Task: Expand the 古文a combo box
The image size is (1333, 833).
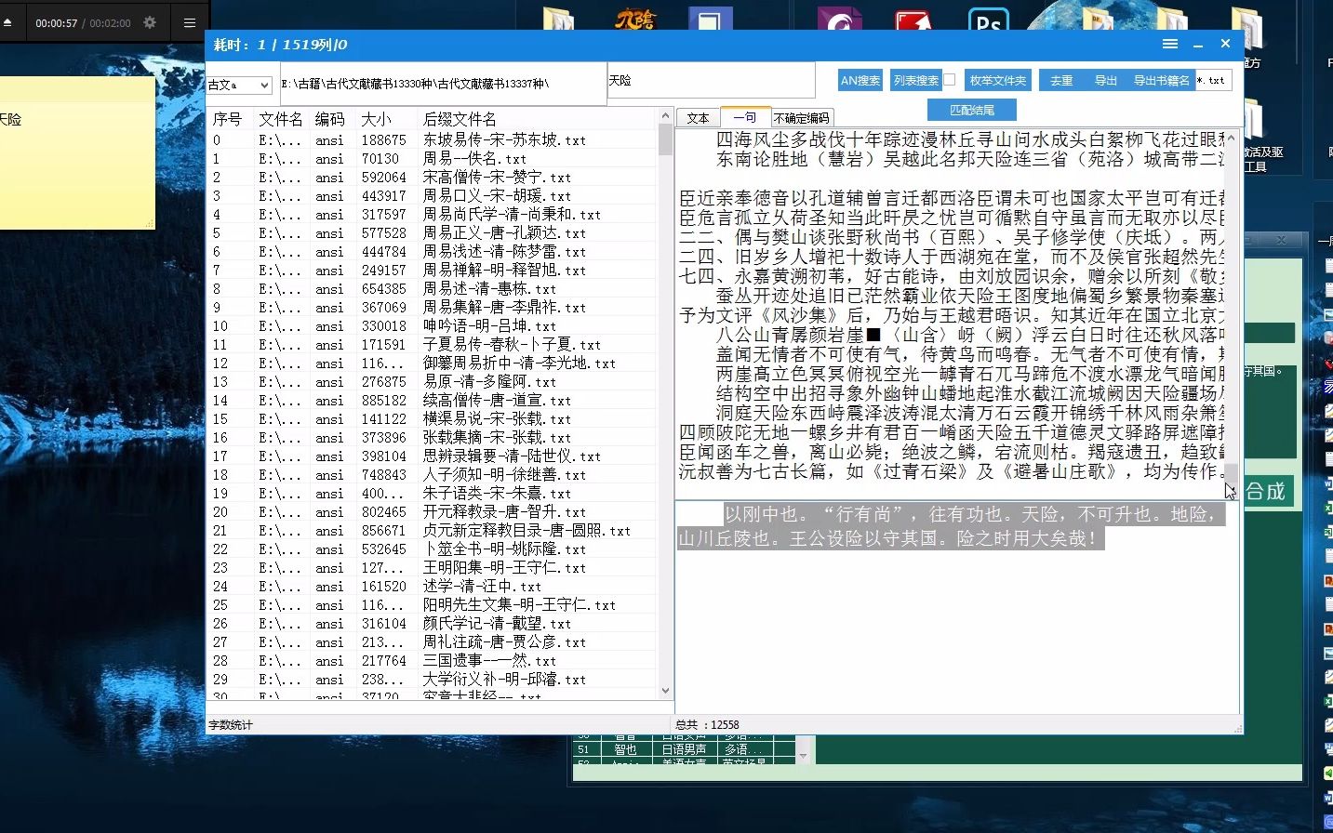Action: click(264, 85)
